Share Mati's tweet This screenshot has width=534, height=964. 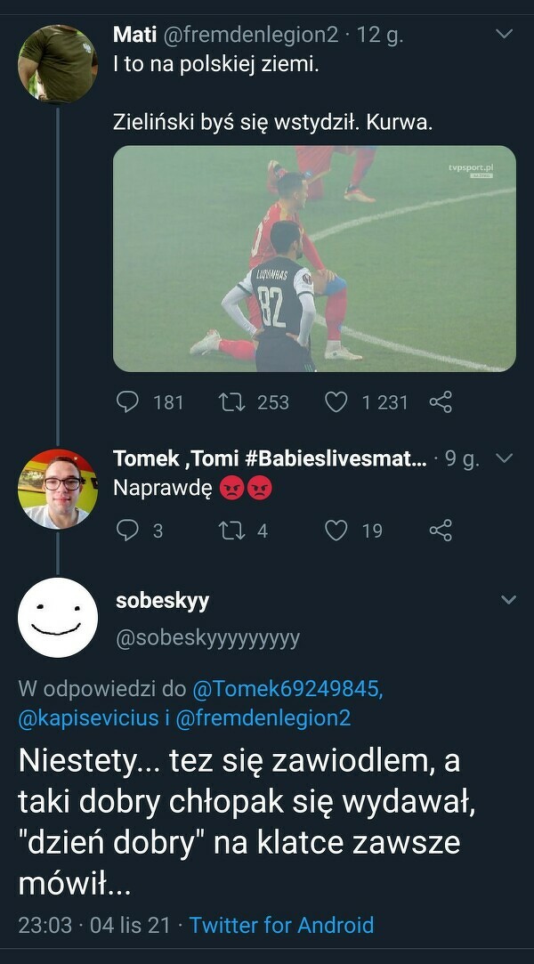(x=441, y=402)
